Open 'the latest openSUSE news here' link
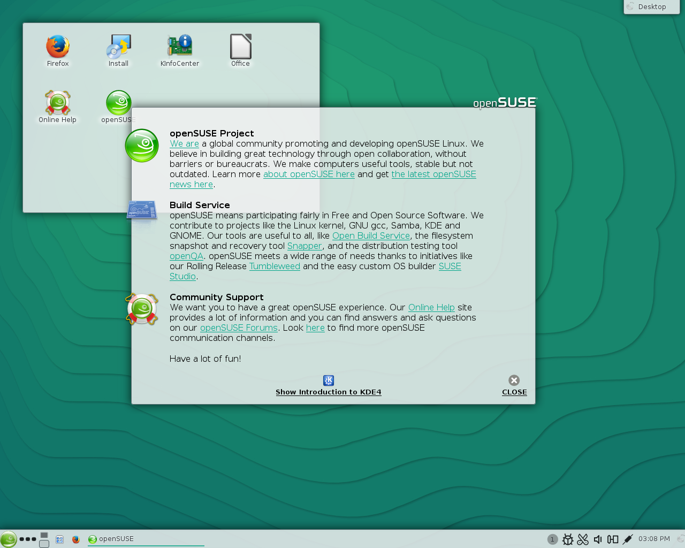This screenshot has height=548, width=685. 434,174
